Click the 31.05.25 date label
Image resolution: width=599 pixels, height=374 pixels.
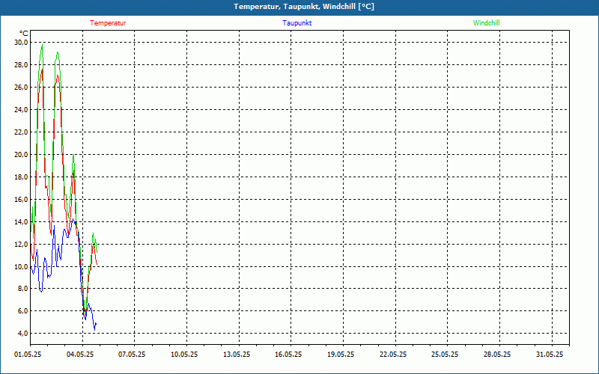[550, 355]
